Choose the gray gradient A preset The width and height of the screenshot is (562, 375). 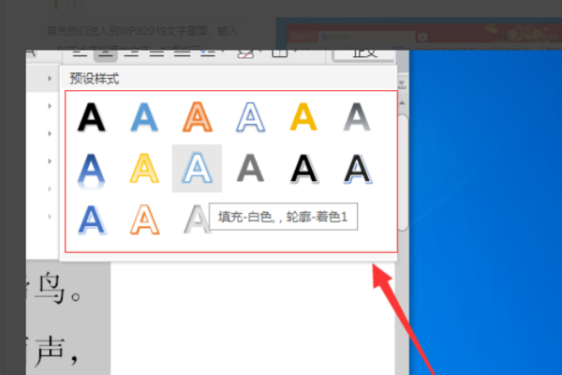pyautogui.click(x=357, y=117)
